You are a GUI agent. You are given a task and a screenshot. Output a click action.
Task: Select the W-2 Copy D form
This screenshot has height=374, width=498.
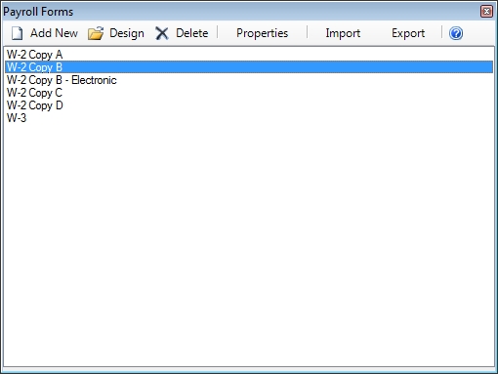click(x=249, y=105)
